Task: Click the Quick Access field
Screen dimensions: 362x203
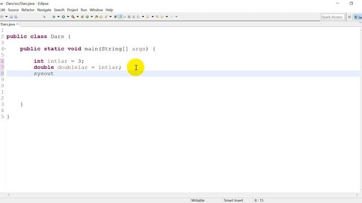Action: tap(332, 17)
